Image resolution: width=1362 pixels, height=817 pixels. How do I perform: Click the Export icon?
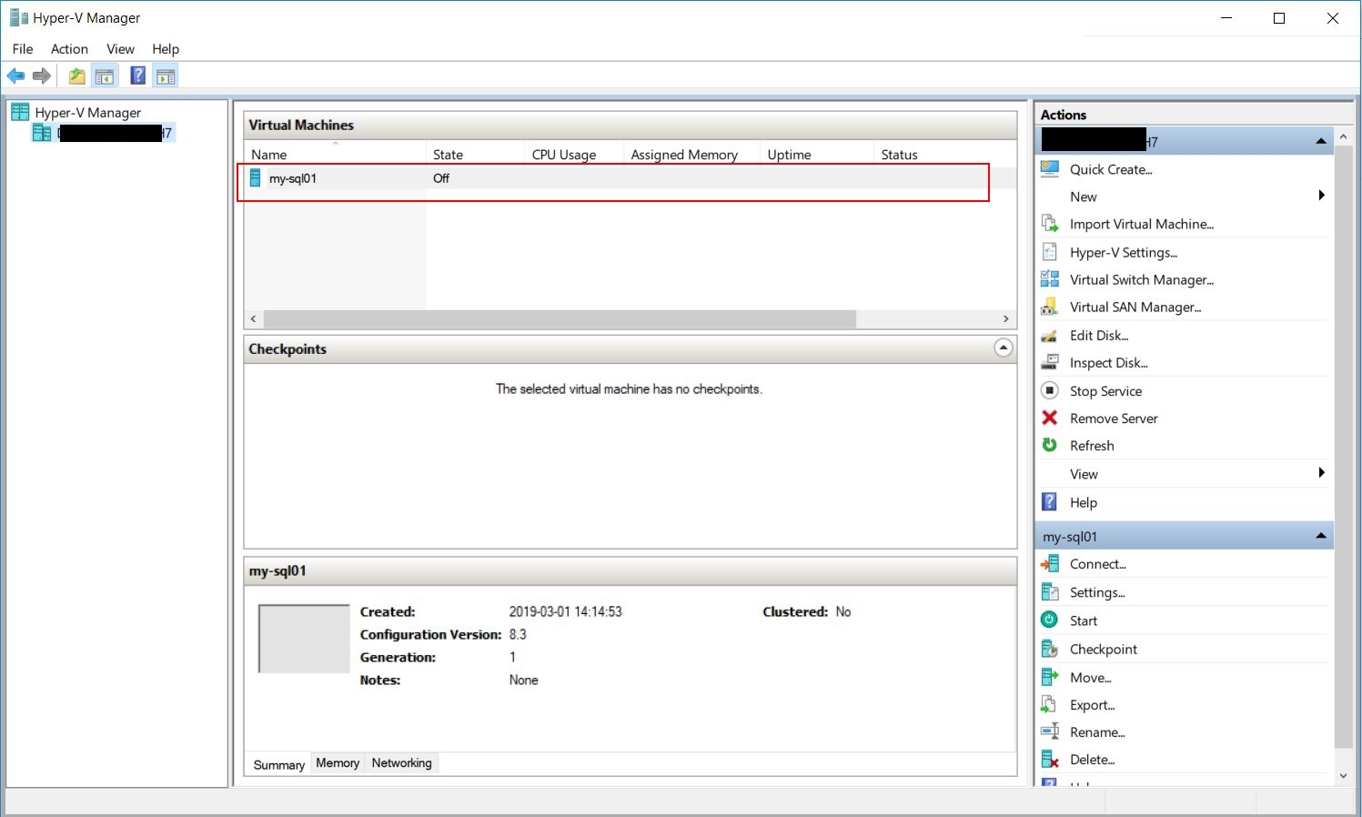pyautogui.click(x=1050, y=704)
